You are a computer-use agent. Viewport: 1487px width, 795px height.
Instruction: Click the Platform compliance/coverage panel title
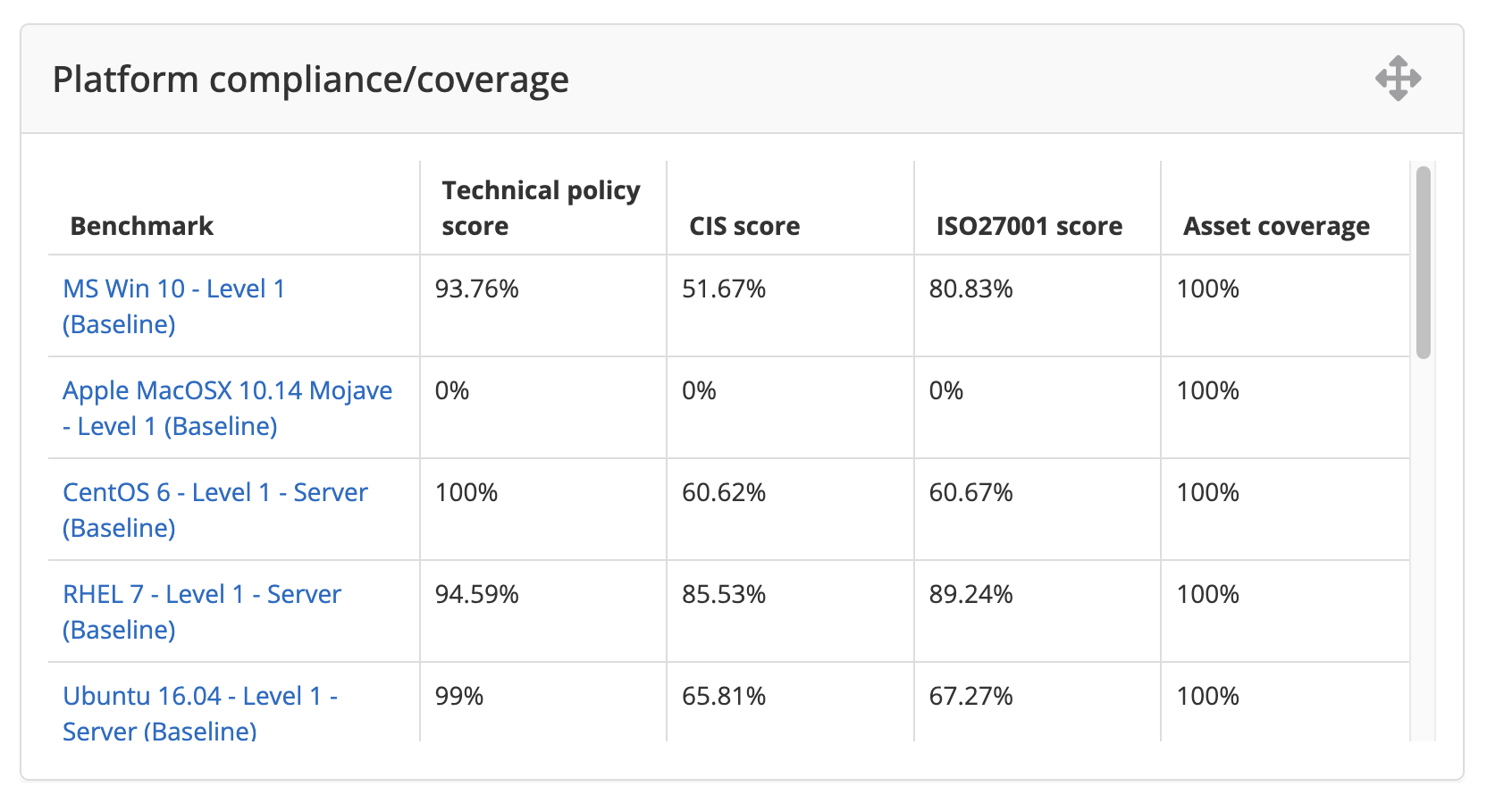tap(310, 79)
